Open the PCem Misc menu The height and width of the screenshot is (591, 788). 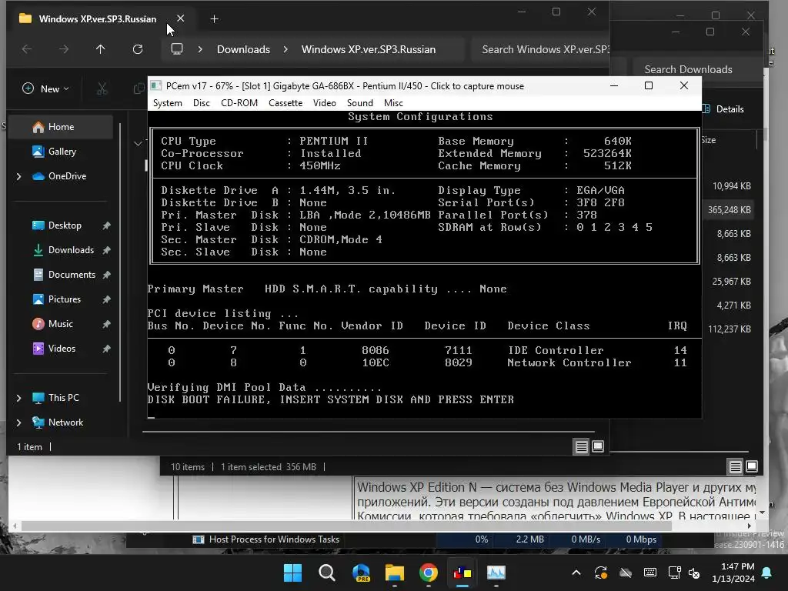click(393, 103)
